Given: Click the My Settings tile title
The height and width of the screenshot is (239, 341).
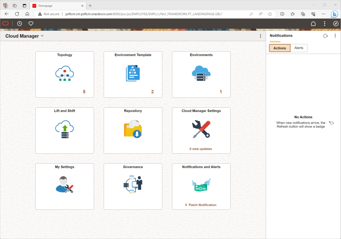Looking at the screenshot, I should click(x=65, y=167).
